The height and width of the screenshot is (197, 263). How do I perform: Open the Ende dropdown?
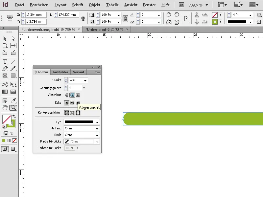97,135
